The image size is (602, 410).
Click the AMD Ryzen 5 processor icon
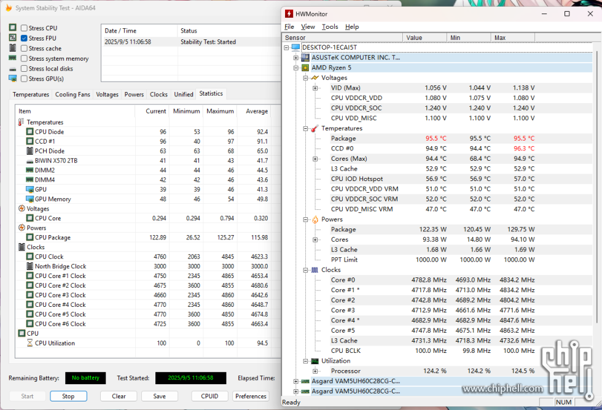tap(305, 68)
